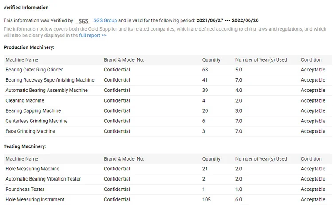Click the SGS logo icon
Screen dimensions: 333x205
click(83, 21)
